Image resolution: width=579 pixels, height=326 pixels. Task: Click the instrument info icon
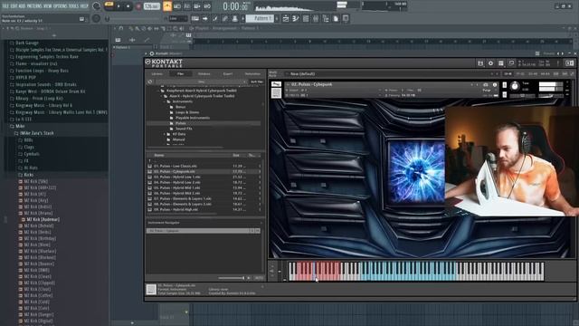tap(495, 84)
